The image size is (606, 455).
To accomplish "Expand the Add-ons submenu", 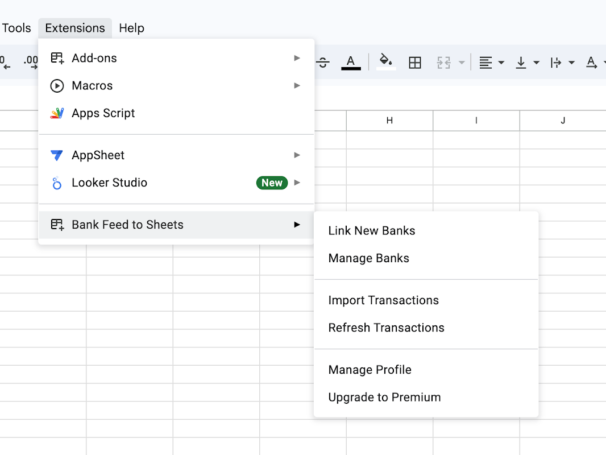I will [176, 58].
